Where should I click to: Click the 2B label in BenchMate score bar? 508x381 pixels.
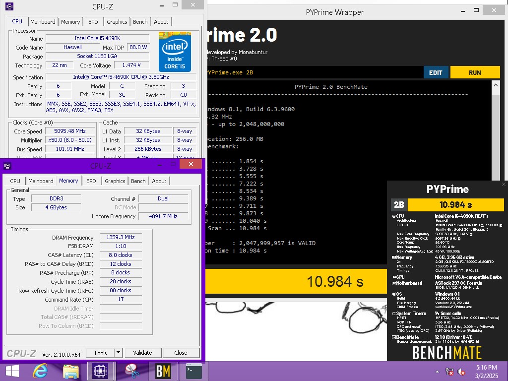coord(399,205)
